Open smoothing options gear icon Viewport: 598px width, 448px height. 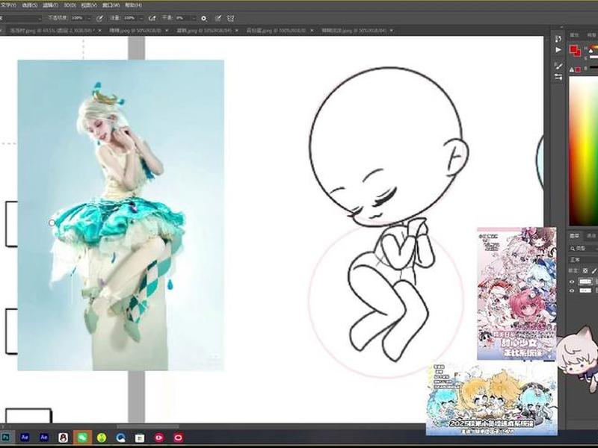point(204,18)
